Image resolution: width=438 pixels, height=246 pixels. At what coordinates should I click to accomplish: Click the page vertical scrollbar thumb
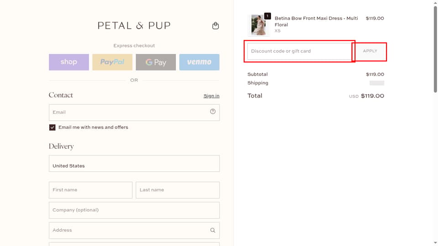click(x=435, y=49)
